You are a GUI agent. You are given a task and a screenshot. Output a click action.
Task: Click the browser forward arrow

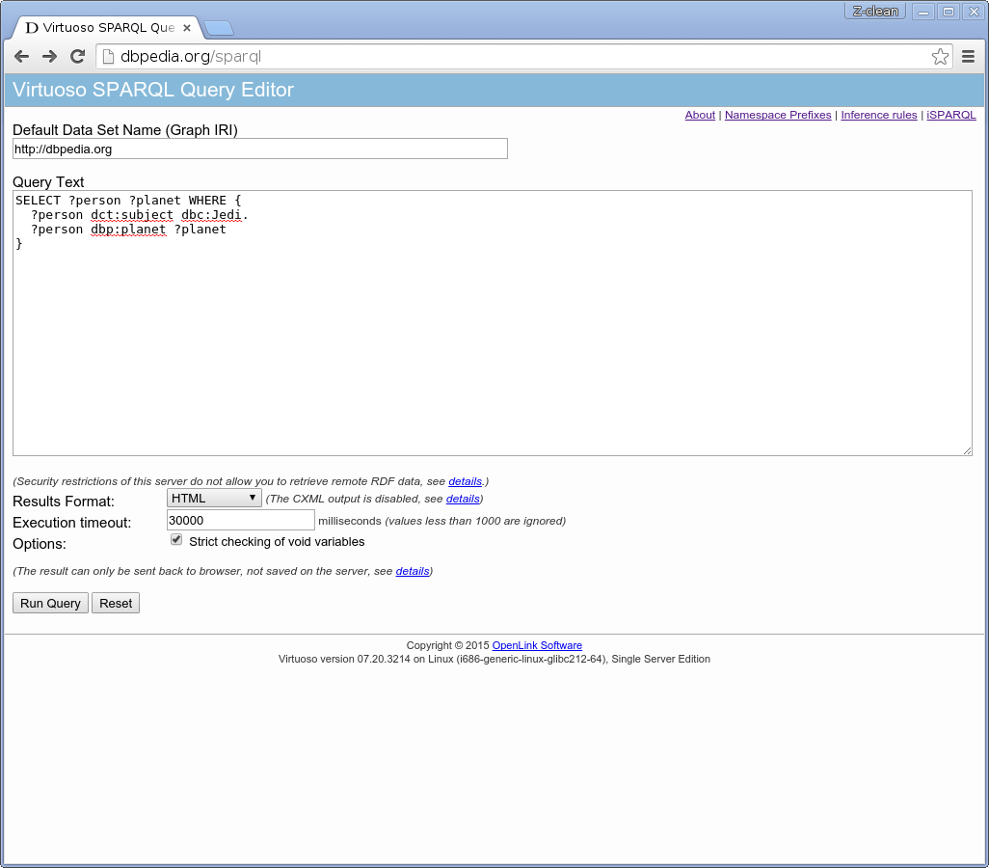pyautogui.click(x=50, y=57)
